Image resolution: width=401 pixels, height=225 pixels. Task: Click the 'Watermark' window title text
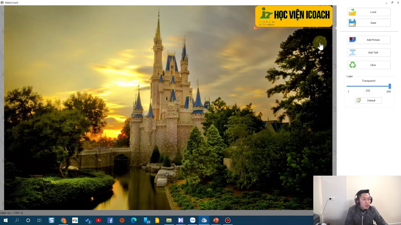tap(12, 3)
